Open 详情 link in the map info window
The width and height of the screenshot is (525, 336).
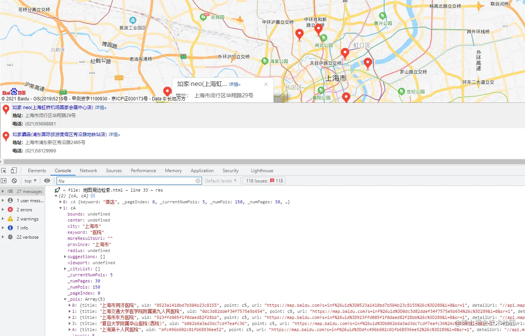[x=235, y=84]
